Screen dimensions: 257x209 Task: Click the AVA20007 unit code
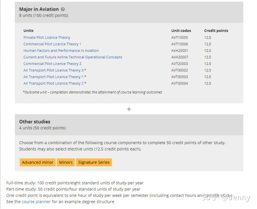click(x=180, y=57)
